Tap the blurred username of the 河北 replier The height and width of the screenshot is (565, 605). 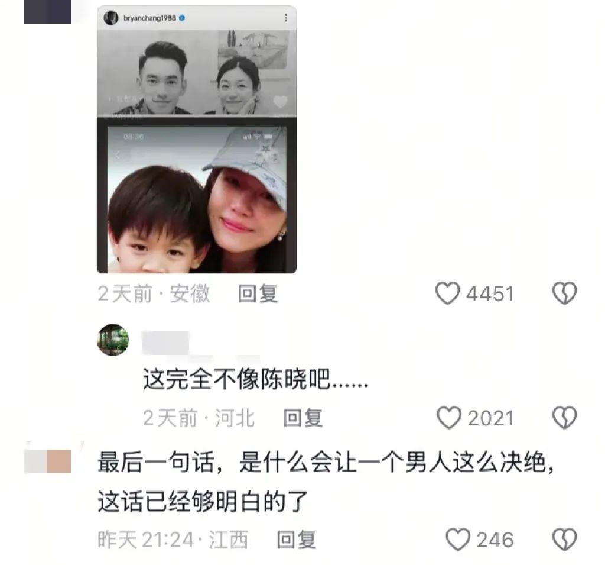(165, 343)
